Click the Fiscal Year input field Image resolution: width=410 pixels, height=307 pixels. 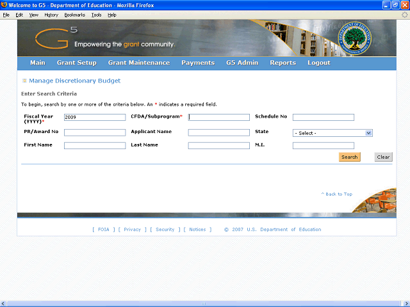tap(95, 117)
